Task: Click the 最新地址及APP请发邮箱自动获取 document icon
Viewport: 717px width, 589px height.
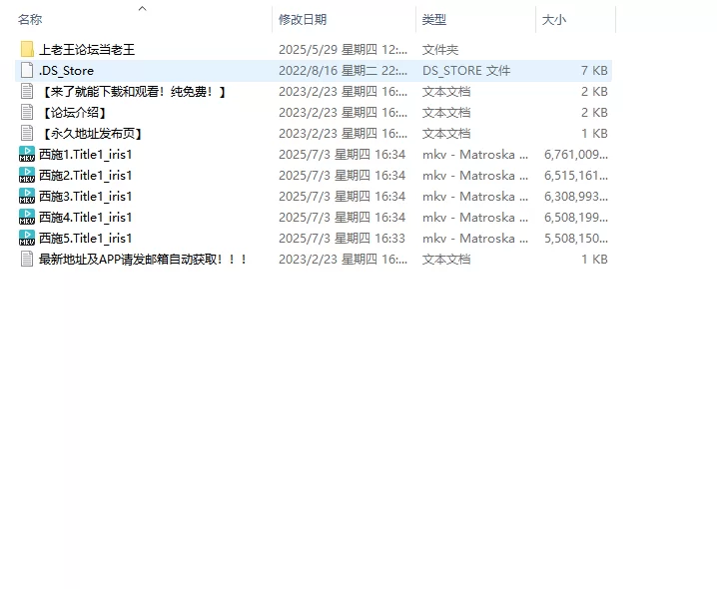Action: pyautogui.click(x=27, y=260)
